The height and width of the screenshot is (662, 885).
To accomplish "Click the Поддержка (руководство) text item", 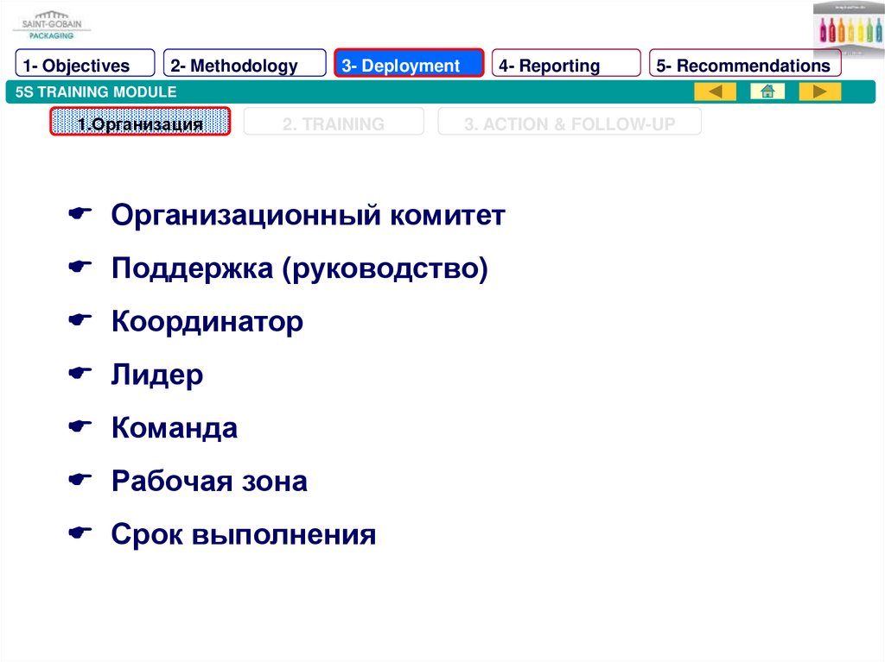I will [x=299, y=268].
